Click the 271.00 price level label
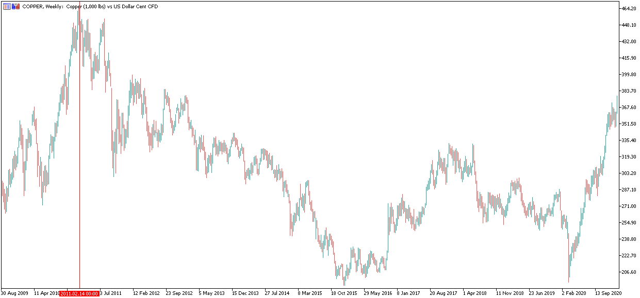 point(630,206)
